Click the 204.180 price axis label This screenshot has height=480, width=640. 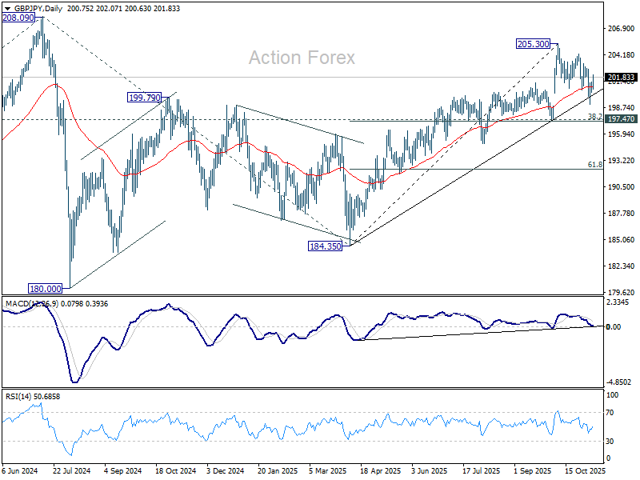(621, 55)
